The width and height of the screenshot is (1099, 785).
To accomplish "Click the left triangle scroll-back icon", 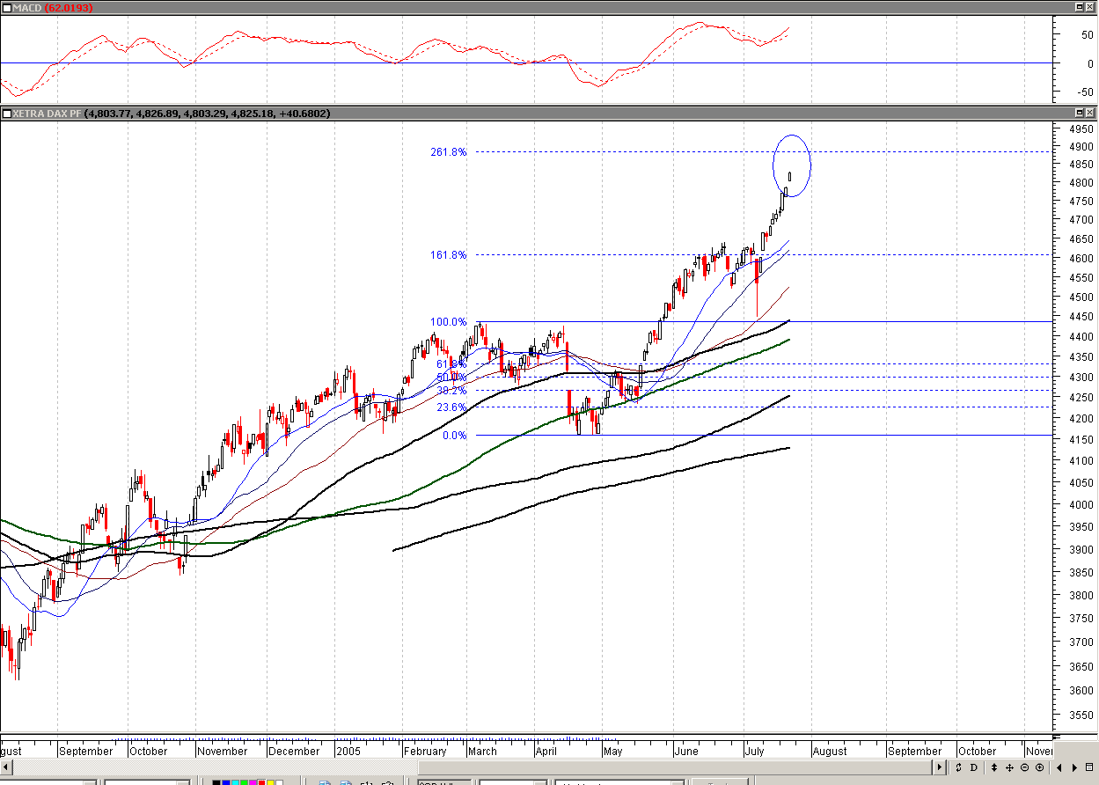I will click(x=1059, y=767).
